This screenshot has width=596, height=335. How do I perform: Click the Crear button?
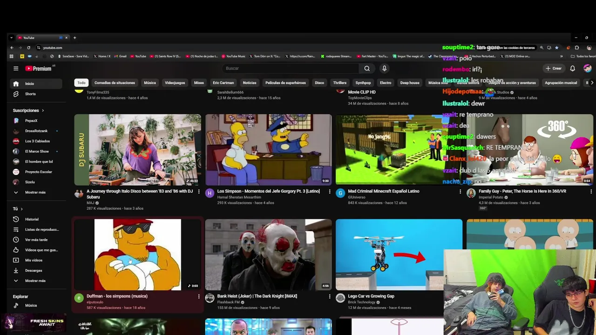554,68
